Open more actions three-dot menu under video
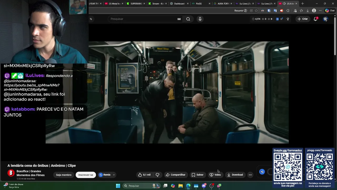Screen dimensions: 337x190 (x=250, y=175)
